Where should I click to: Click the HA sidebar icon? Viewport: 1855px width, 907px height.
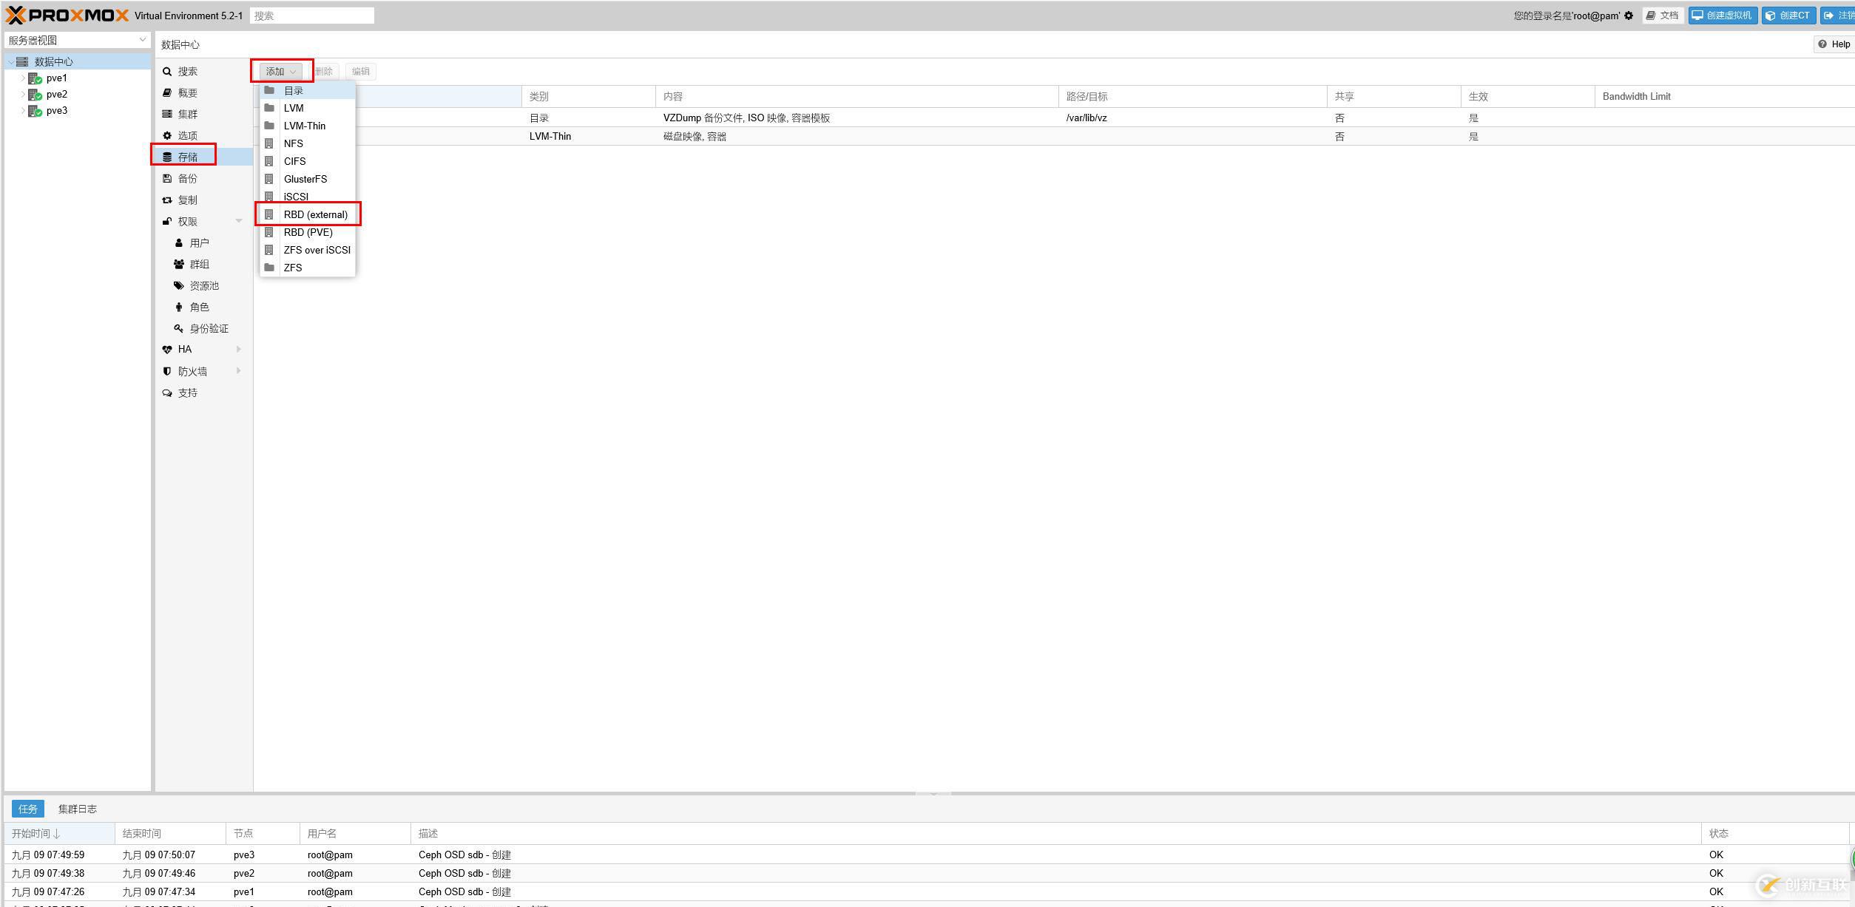(166, 349)
